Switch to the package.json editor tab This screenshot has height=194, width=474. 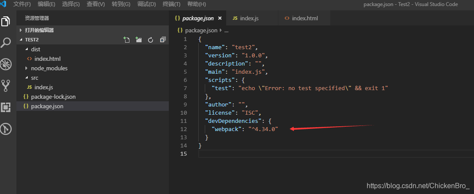coord(198,18)
